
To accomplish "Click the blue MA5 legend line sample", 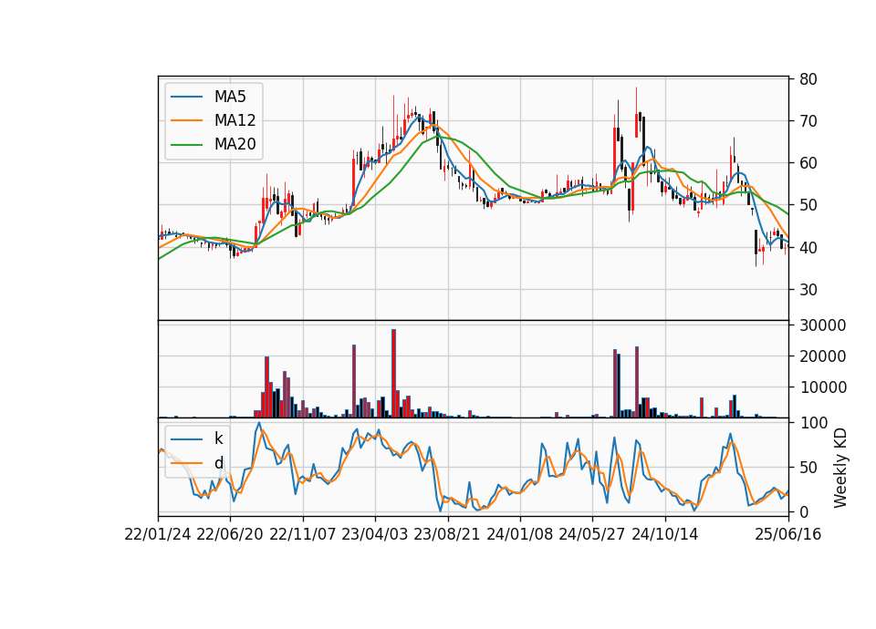I will tap(186, 98).
